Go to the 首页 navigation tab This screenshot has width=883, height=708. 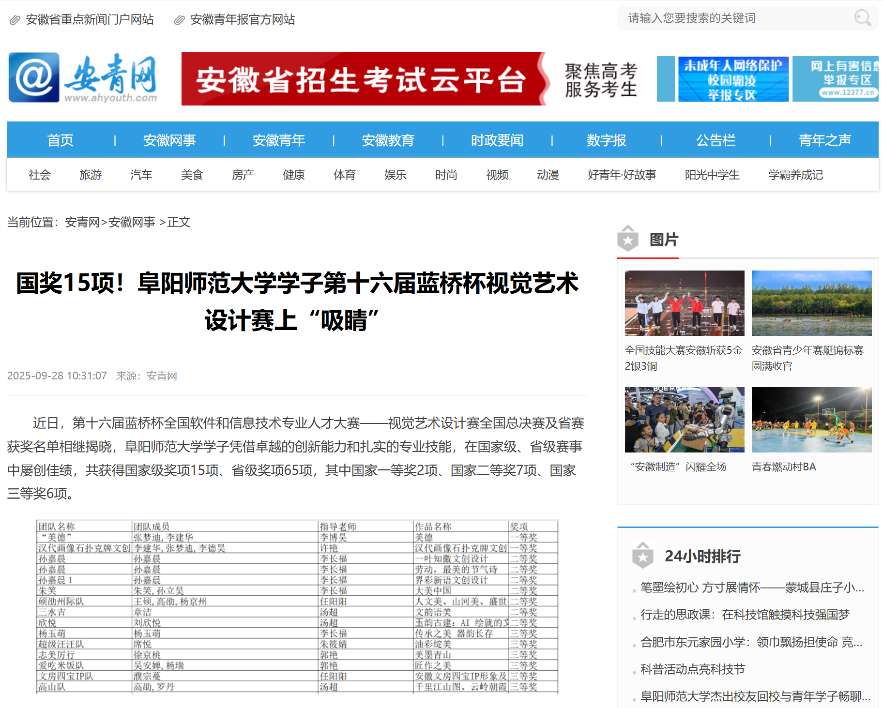click(x=61, y=140)
